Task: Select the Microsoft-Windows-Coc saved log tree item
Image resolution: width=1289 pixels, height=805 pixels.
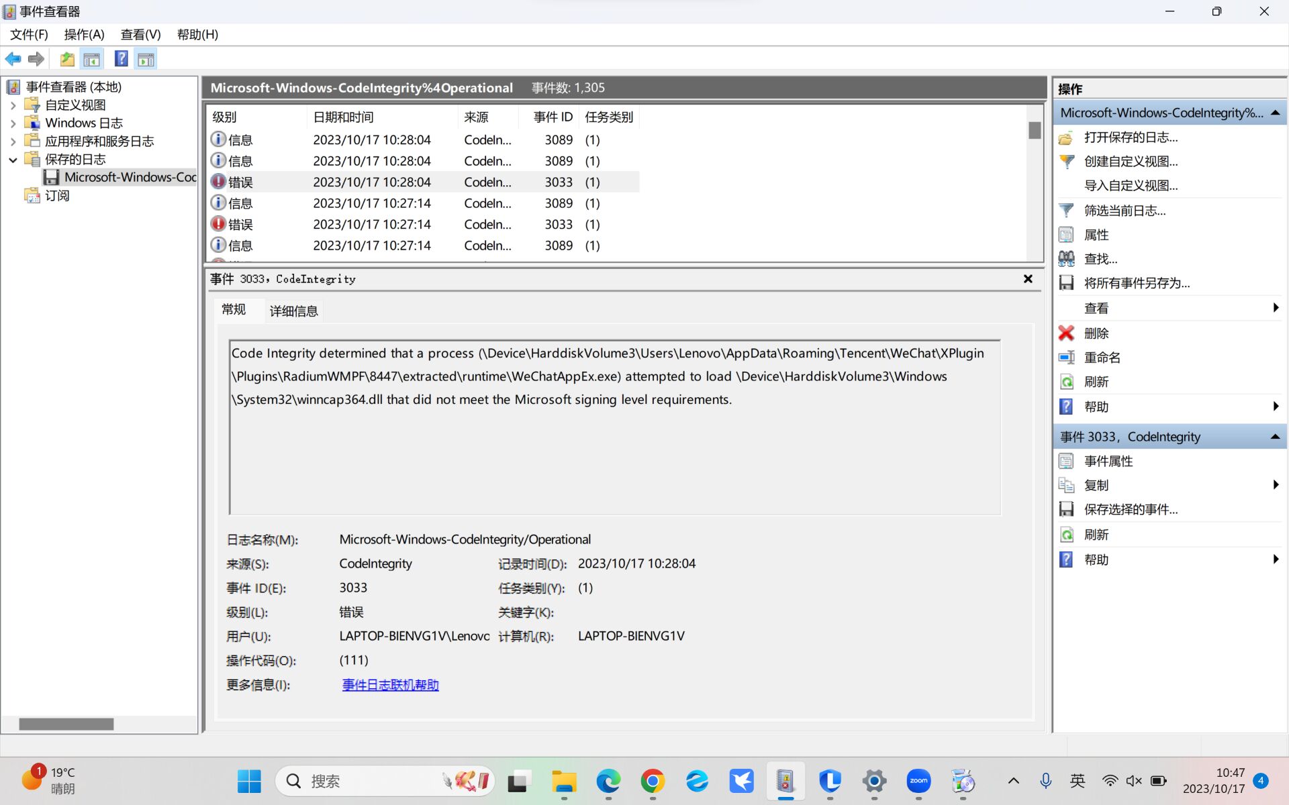Action: tap(120, 178)
